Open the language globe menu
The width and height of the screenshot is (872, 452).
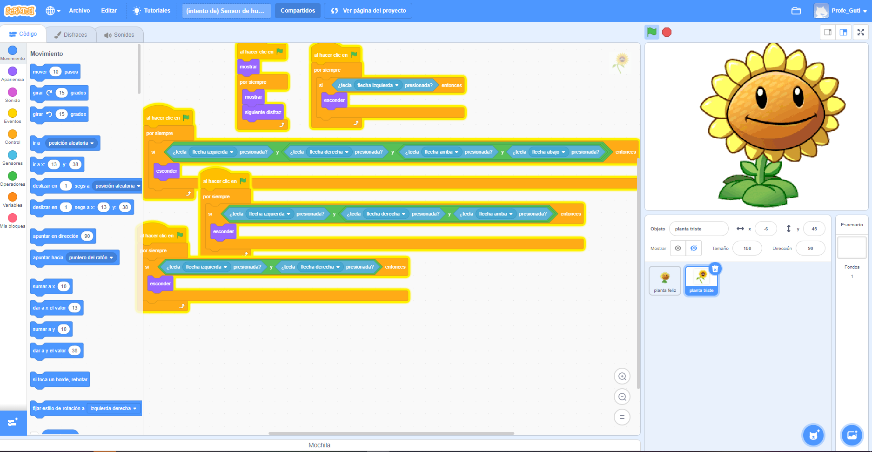[x=53, y=11]
